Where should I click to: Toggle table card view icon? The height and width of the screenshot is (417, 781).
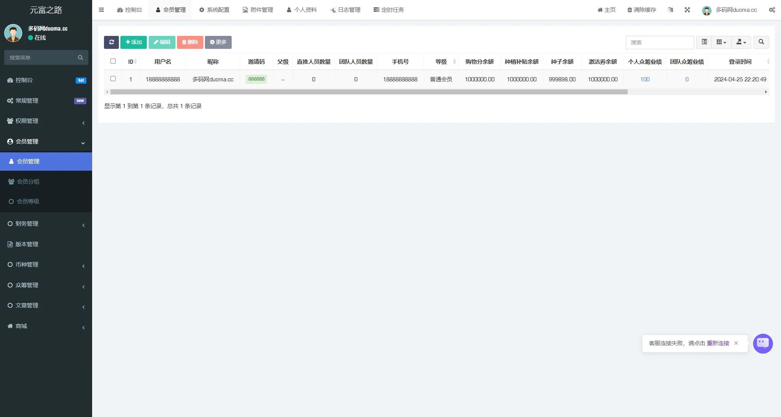coord(704,42)
